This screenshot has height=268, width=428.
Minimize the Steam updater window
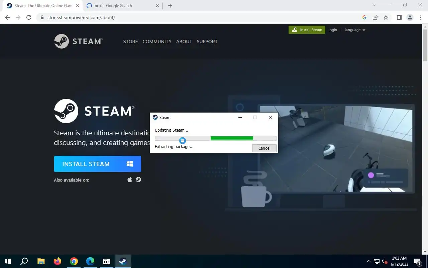pos(240,117)
